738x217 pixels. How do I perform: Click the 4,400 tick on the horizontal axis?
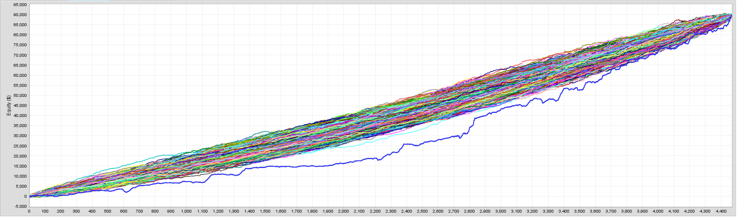tap(721, 211)
